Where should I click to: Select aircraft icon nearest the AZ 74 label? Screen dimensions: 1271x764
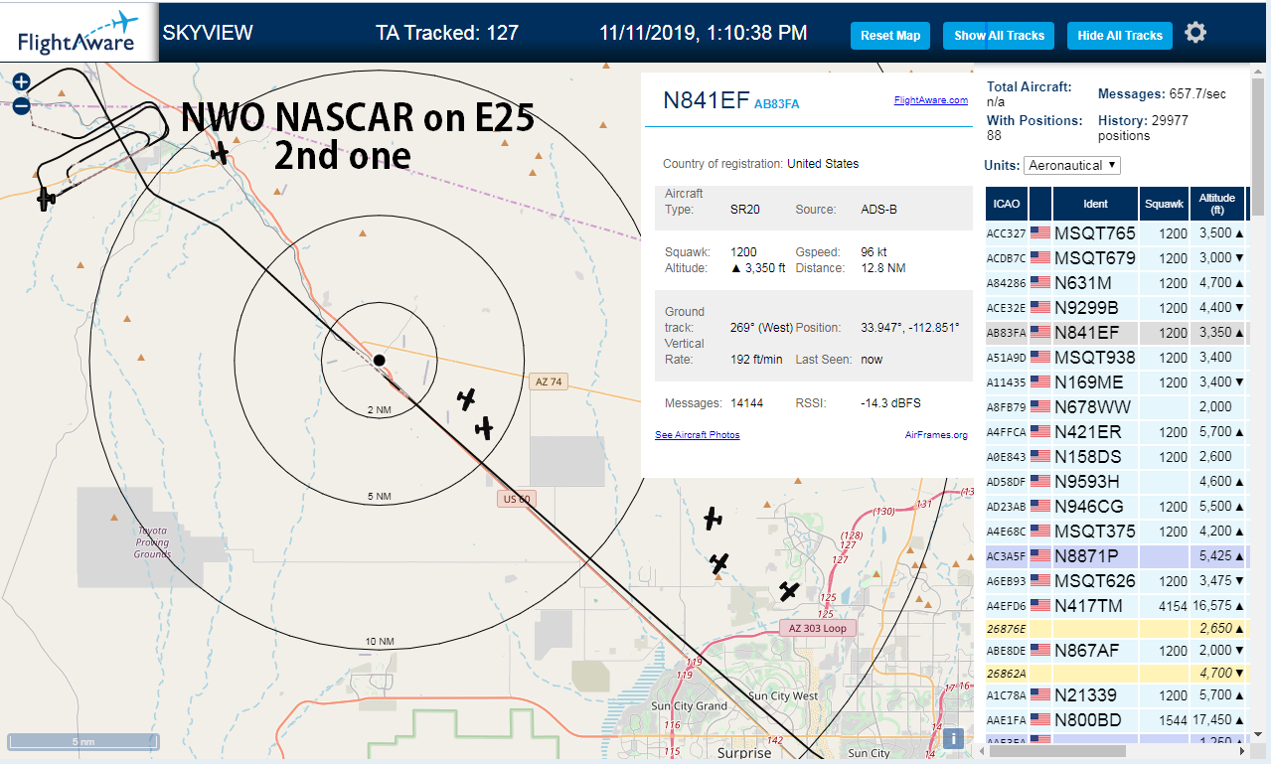click(x=466, y=399)
